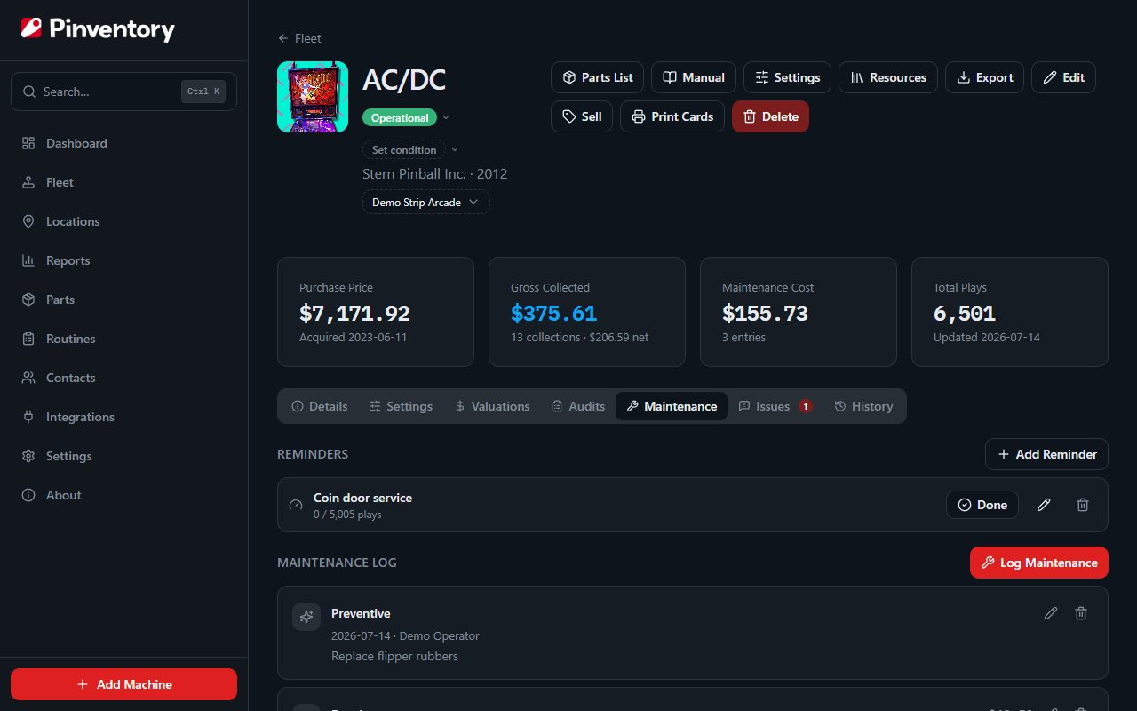The height and width of the screenshot is (711, 1137).
Task: Click the Replace flipper rubbers description
Action: pyautogui.click(x=394, y=656)
